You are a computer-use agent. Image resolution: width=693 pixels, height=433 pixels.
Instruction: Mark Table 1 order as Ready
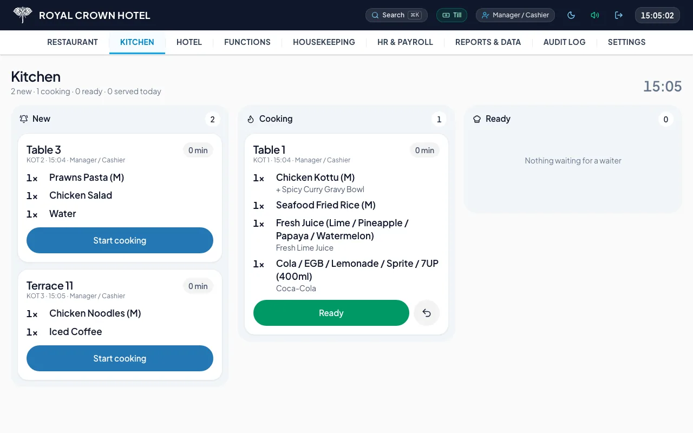331,313
